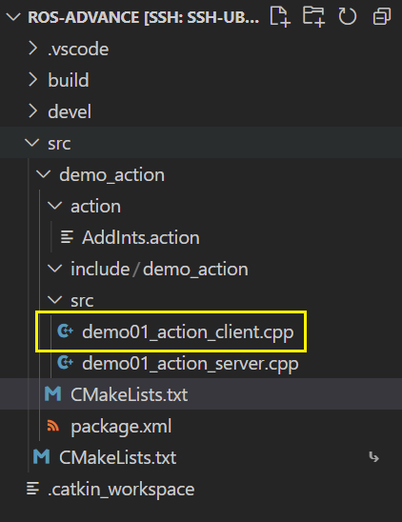Viewport: 402px width, 522px height.
Task: Expand the devel folder chevron
Action: [x=32, y=111]
